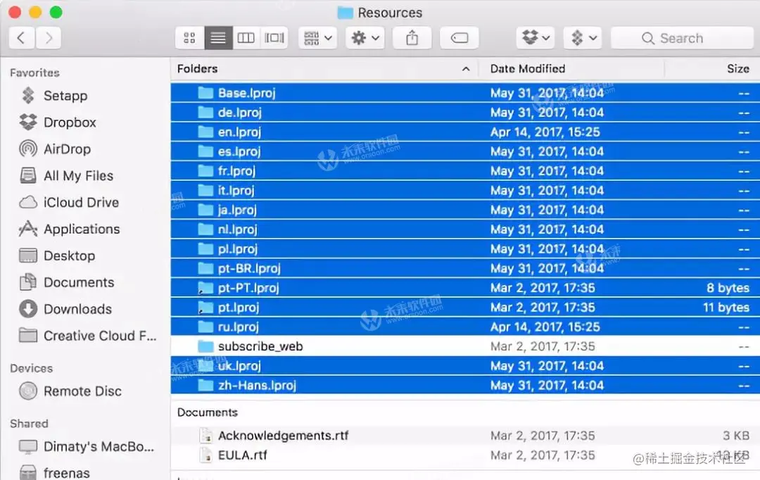This screenshot has height=480, width=760.
Task: Open the arrange items dropdown
Action: tap(317, 38)
